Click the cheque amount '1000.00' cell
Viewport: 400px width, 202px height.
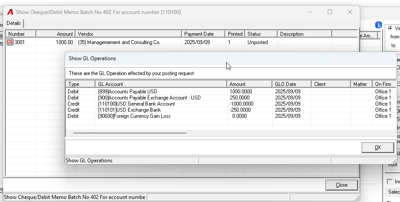pos(64,42)
